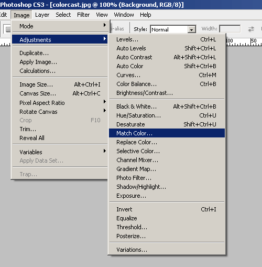The height and width of the screenshot is (267, 262).
Task: Expand the Pixel Aspect Ratio submenu
Action: pyautogui.click(x=60, y=103)
